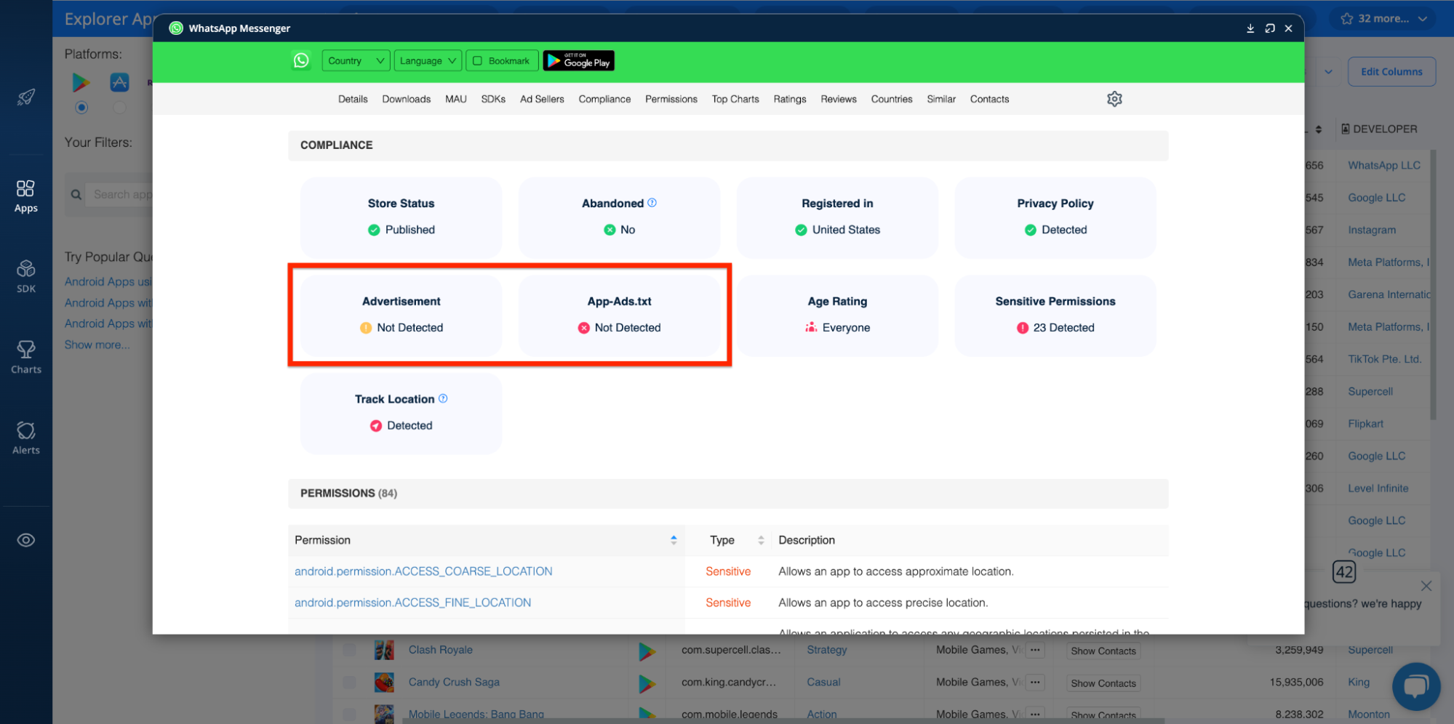Select the App Store platform radio button
1454x724 pixels.
click(x=119, y=108)
